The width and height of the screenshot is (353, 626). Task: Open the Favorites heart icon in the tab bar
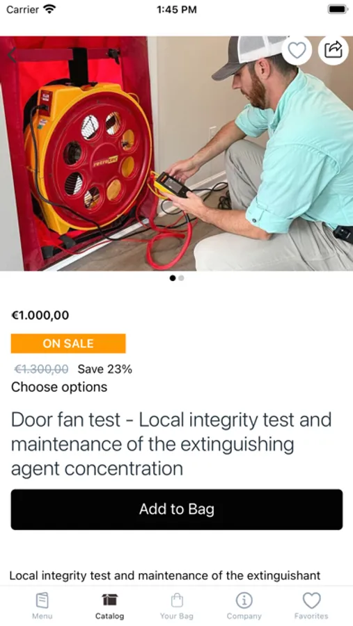coord(311,600)
